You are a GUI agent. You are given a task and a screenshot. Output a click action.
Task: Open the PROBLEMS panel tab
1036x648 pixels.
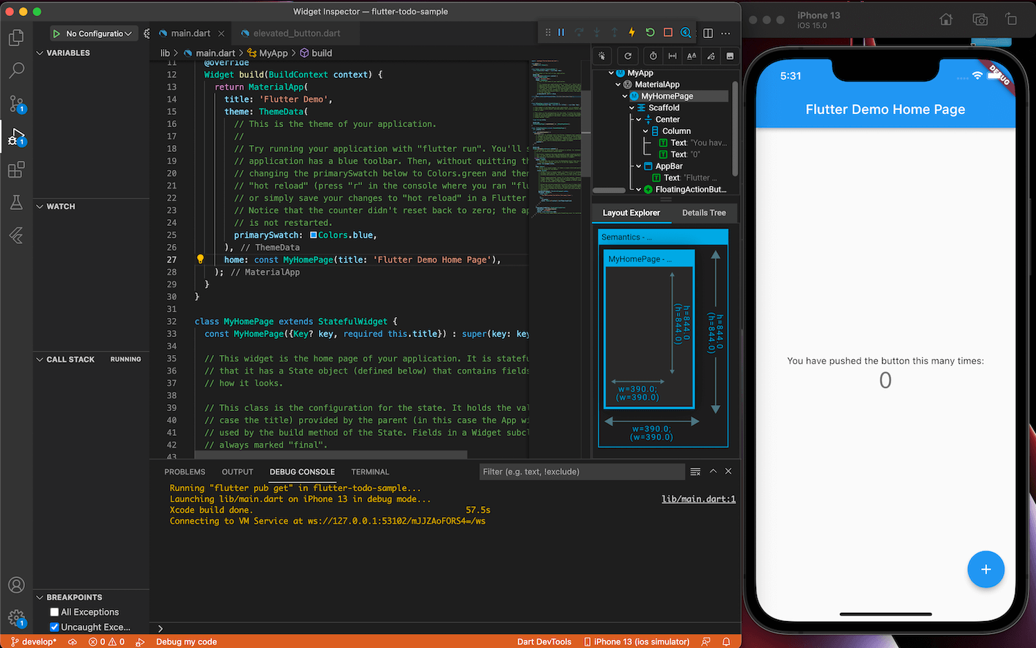point(185,472)
